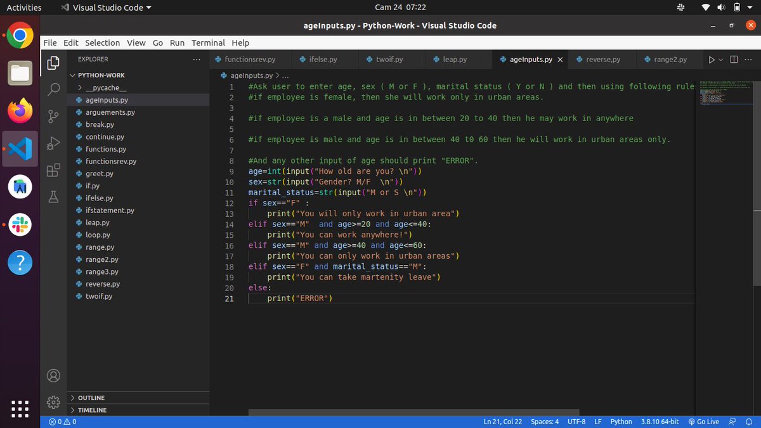The width and height of the screenshot is (761, 428).
Task: Open the Run menu
Action: 177,42
